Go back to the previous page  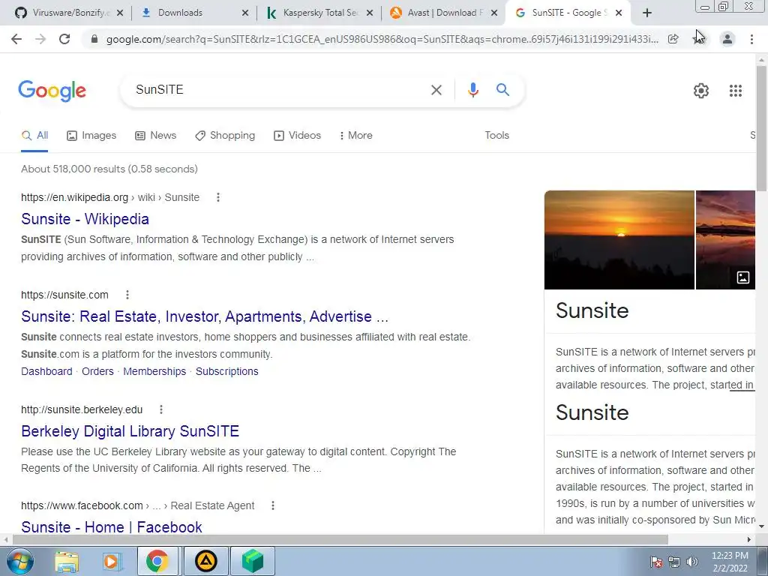16,39
